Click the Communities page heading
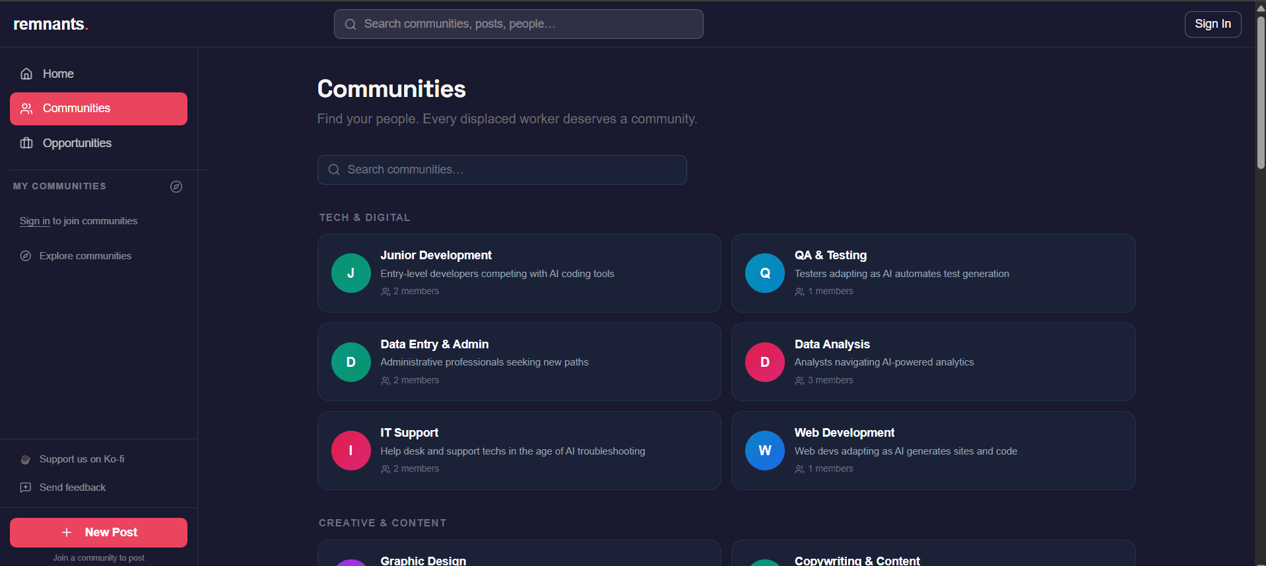This screenshot has width=1266, height=566. click(x=391, y=89)
